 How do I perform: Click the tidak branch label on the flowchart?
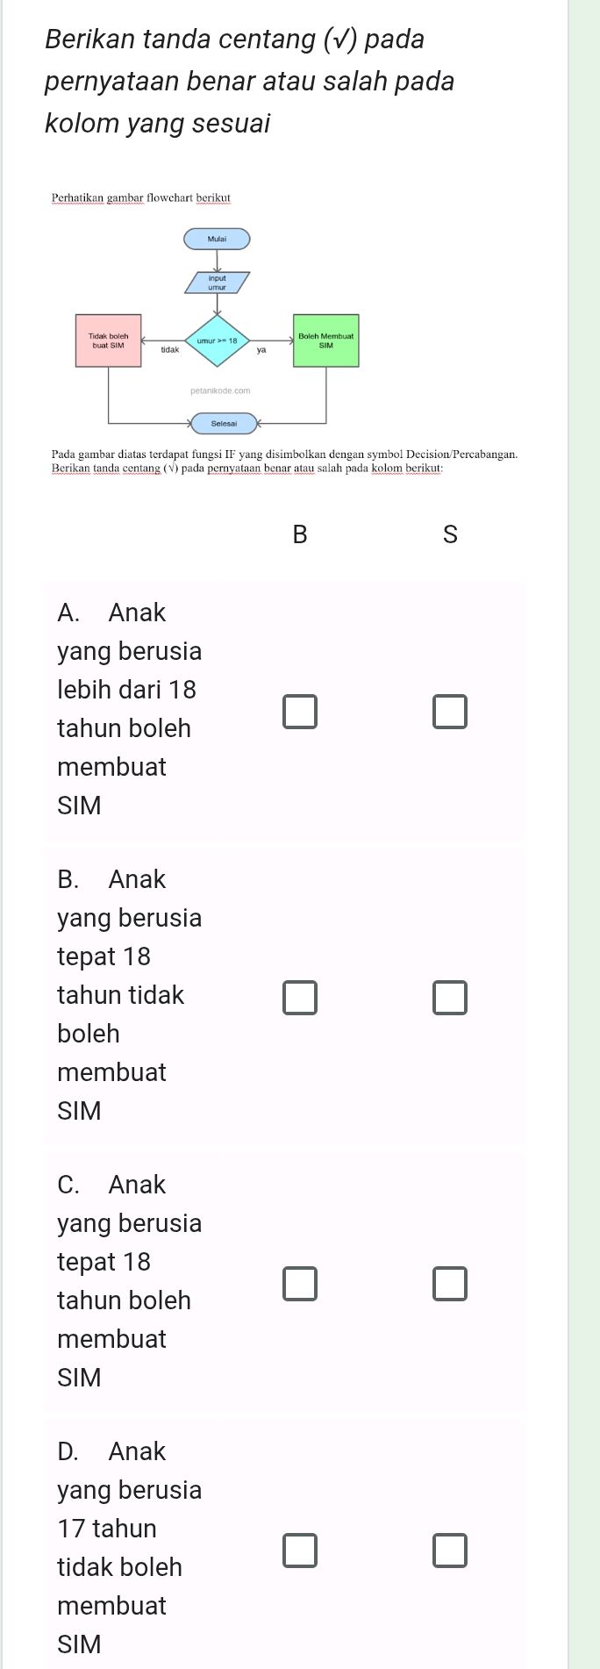[x=168, y=352]
